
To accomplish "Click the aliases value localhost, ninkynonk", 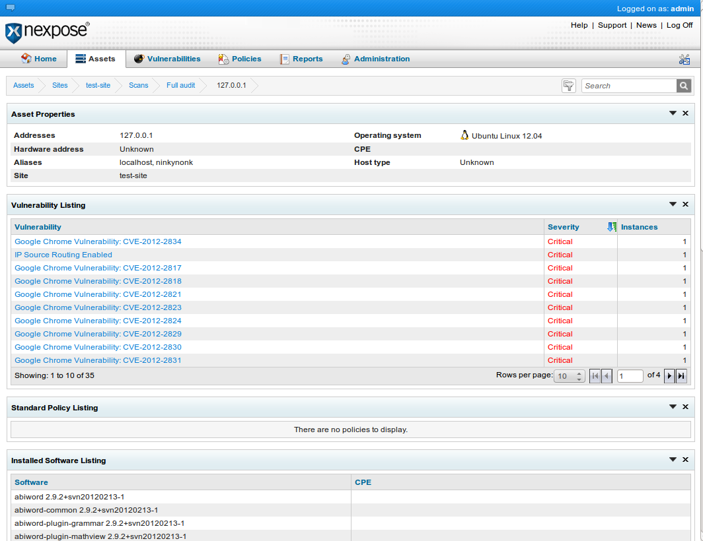I will (x=156, y=162).
